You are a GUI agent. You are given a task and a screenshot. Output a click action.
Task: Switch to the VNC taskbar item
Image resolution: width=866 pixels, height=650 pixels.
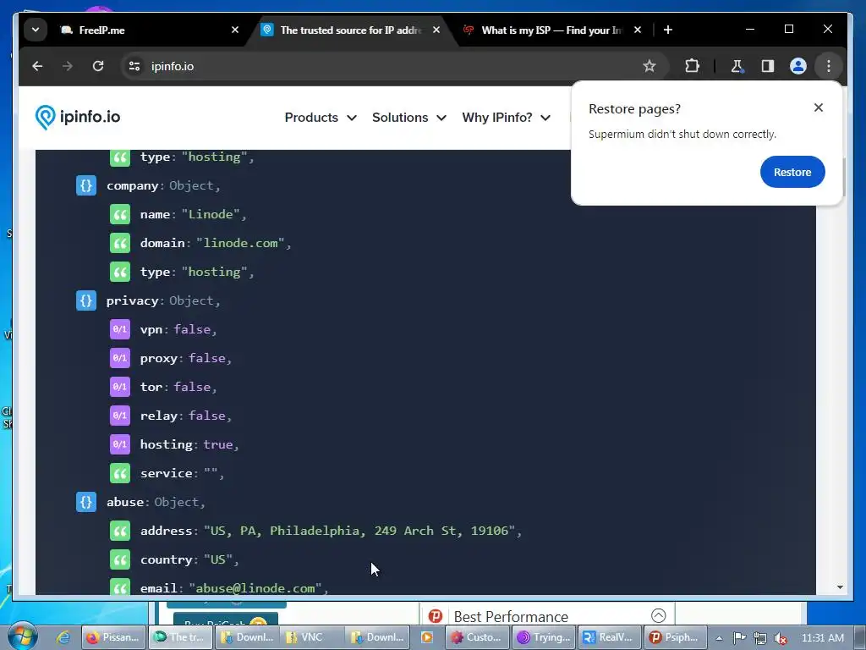[x=312, y=637]
